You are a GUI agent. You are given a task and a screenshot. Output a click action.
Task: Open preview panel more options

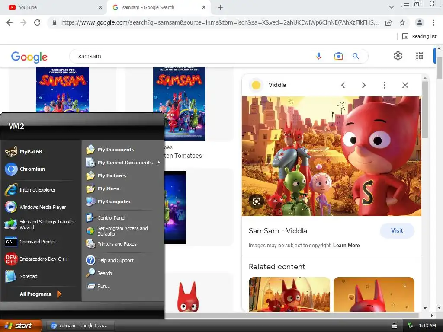pyautogui.click(x=384, y=85)
